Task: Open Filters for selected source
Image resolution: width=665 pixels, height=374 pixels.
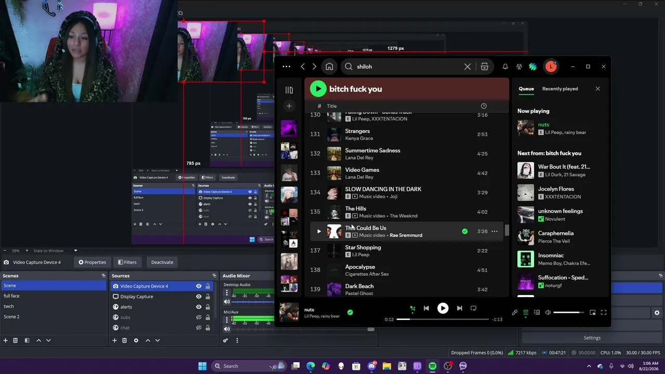Action: click(127, 262)
